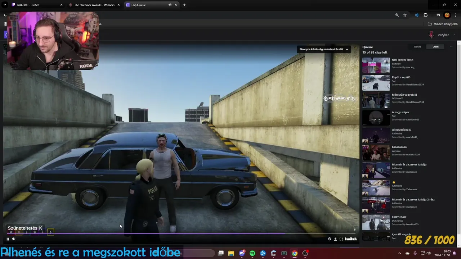Open a new browser tab
Image resolution: width=461 pixels, height=259 pixels.
pos(184,5)
